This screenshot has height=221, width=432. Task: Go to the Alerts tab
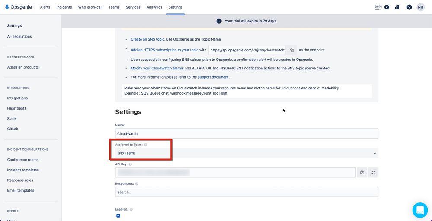45,7
